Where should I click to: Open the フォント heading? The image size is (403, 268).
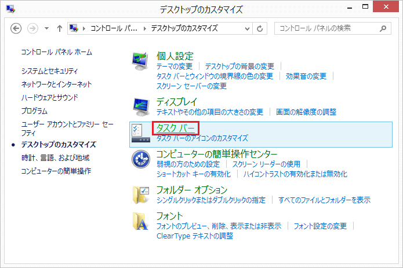[x=169, y=216]
